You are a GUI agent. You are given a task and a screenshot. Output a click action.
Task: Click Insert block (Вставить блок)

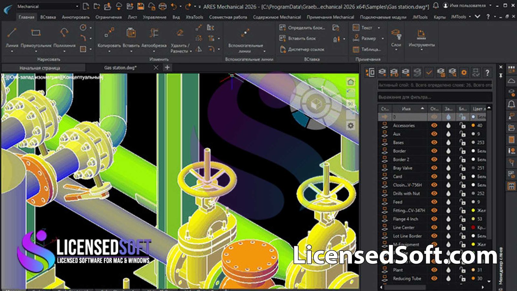click(x=298, y=38)
